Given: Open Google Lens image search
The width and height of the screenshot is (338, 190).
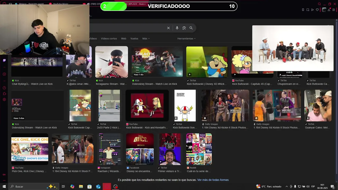Looking at the screenshot, I should (184, 28).
